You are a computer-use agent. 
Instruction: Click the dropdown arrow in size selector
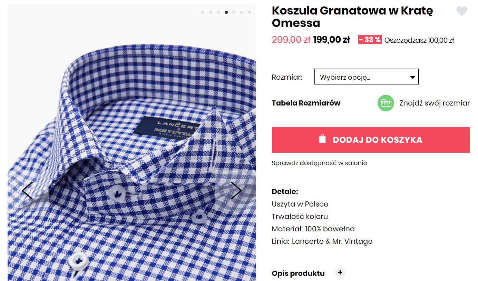pyautogui.click(x=412, y=77)
